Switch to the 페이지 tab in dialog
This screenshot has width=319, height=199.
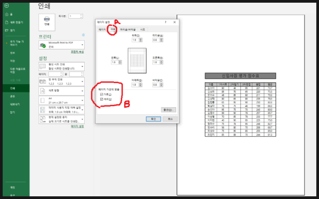tap(102, 30)
